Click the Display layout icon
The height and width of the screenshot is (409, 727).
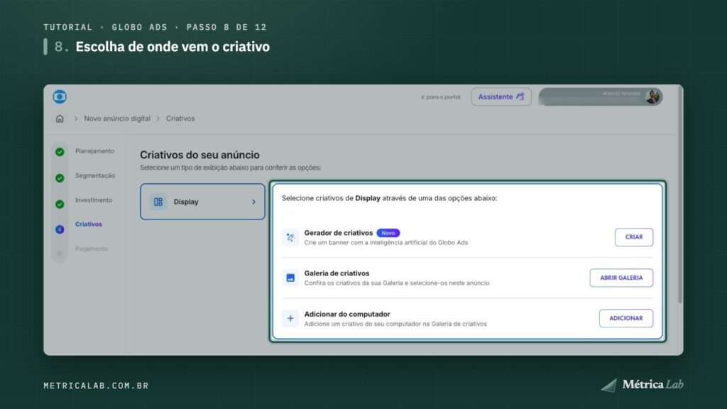pyautogui.click(x=158, y=202)
